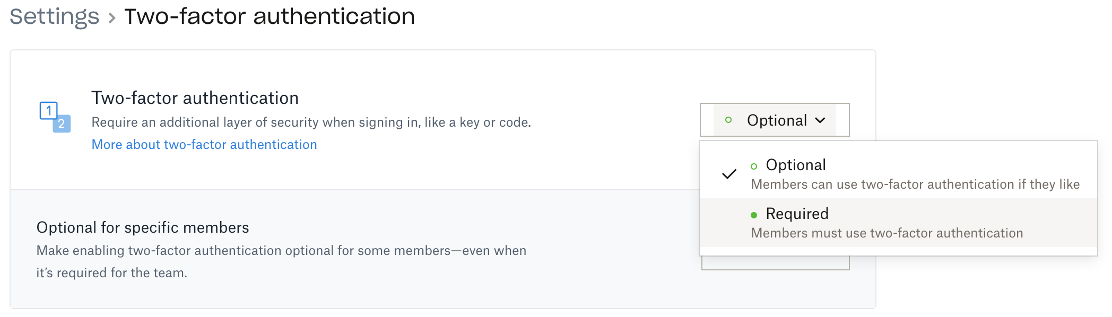1112x317 pixels.
Task: Go back to Settings in the breadcrumb
Action: (x=55, y=16)
